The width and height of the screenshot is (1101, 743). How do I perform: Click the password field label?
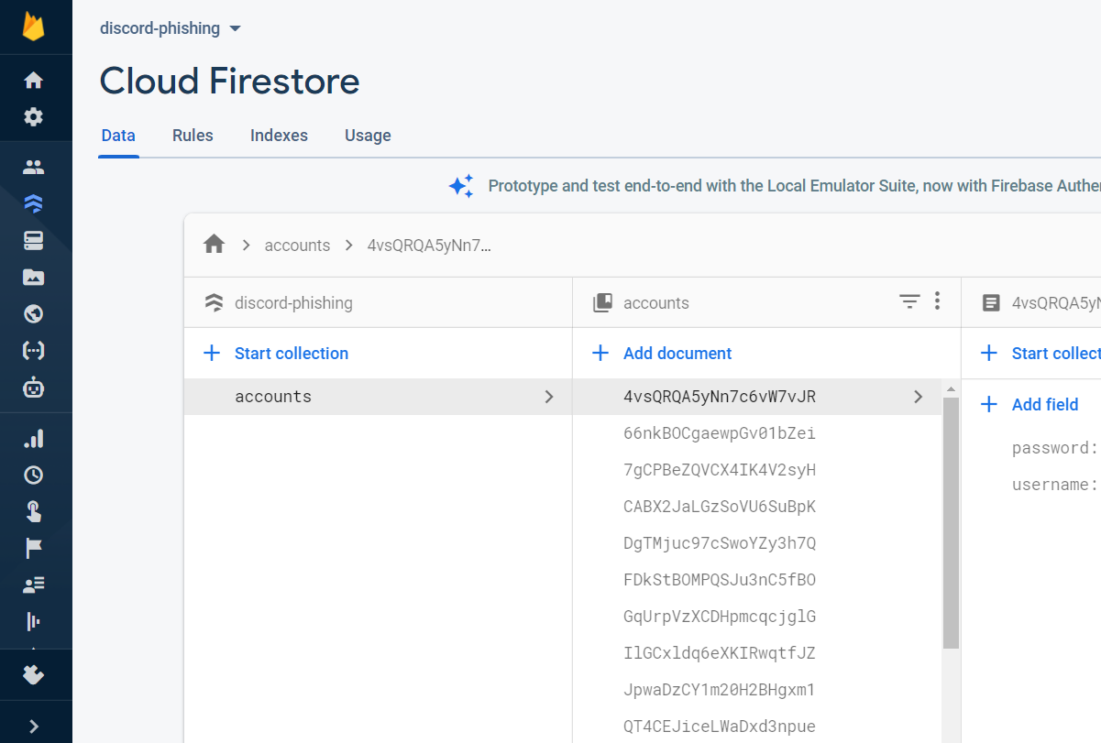[1054, 448]
